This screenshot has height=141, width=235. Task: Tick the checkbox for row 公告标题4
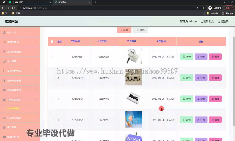pyautogui.click(x=51, y=78)
